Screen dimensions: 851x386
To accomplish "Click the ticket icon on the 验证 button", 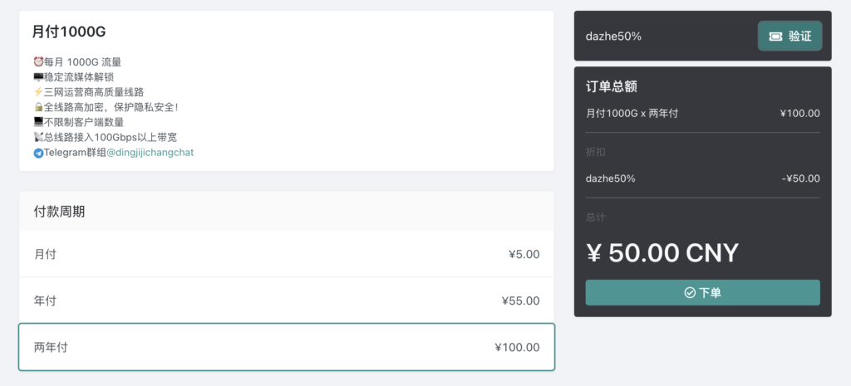I will click(x=775, y=37).
